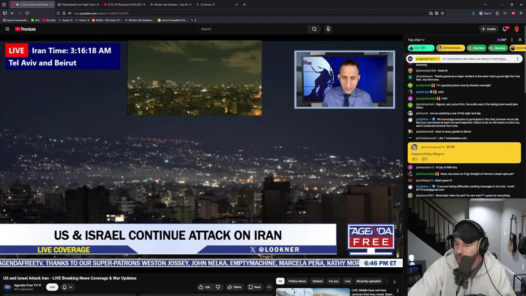Image resolution: width=526 pixels, height=296 pixels.
Task: Reload the page in browser toolbar
Action: [27, 13]
